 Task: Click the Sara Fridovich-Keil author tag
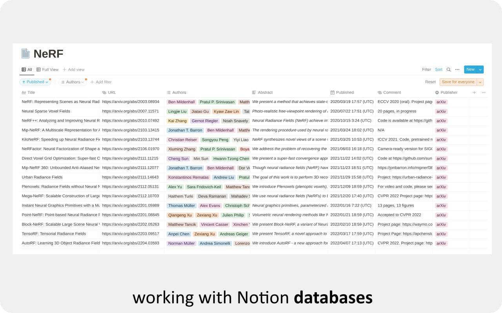pos(204,187)
